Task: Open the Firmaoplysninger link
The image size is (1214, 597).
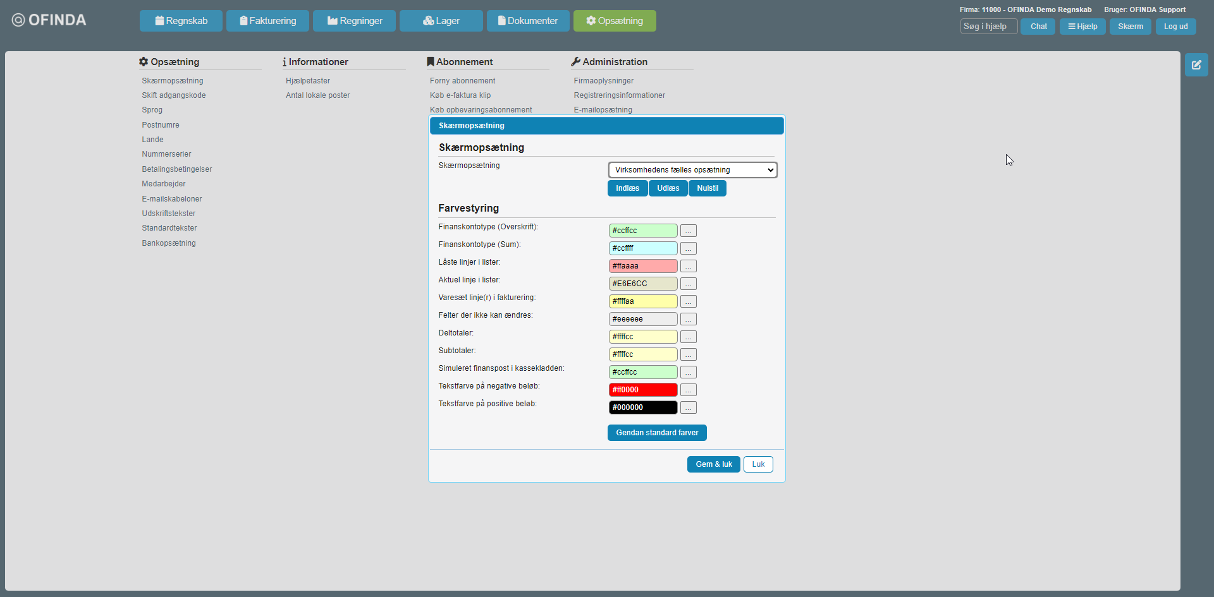Action: [x=603, y=81]
